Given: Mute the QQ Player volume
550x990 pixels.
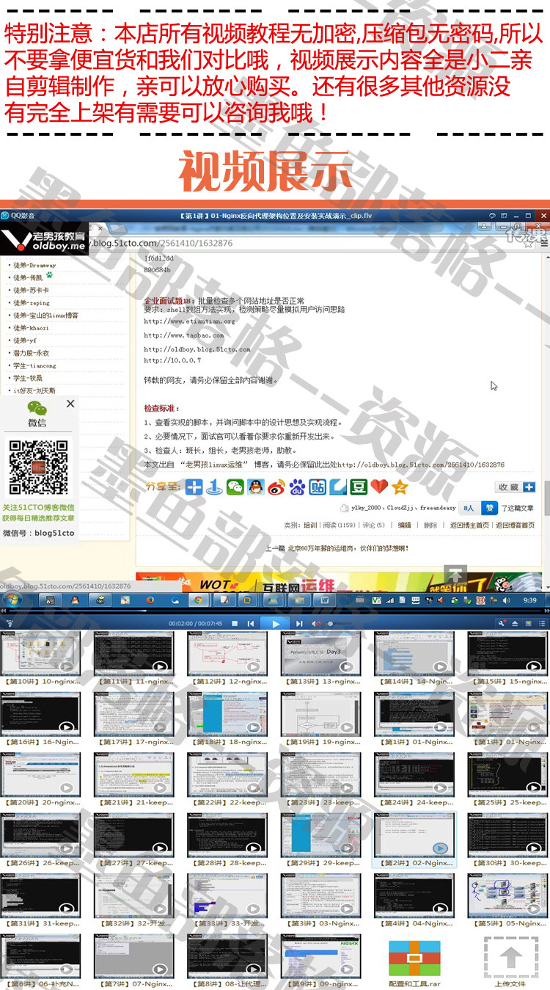Looking at the screenshot, I should 318,623.
